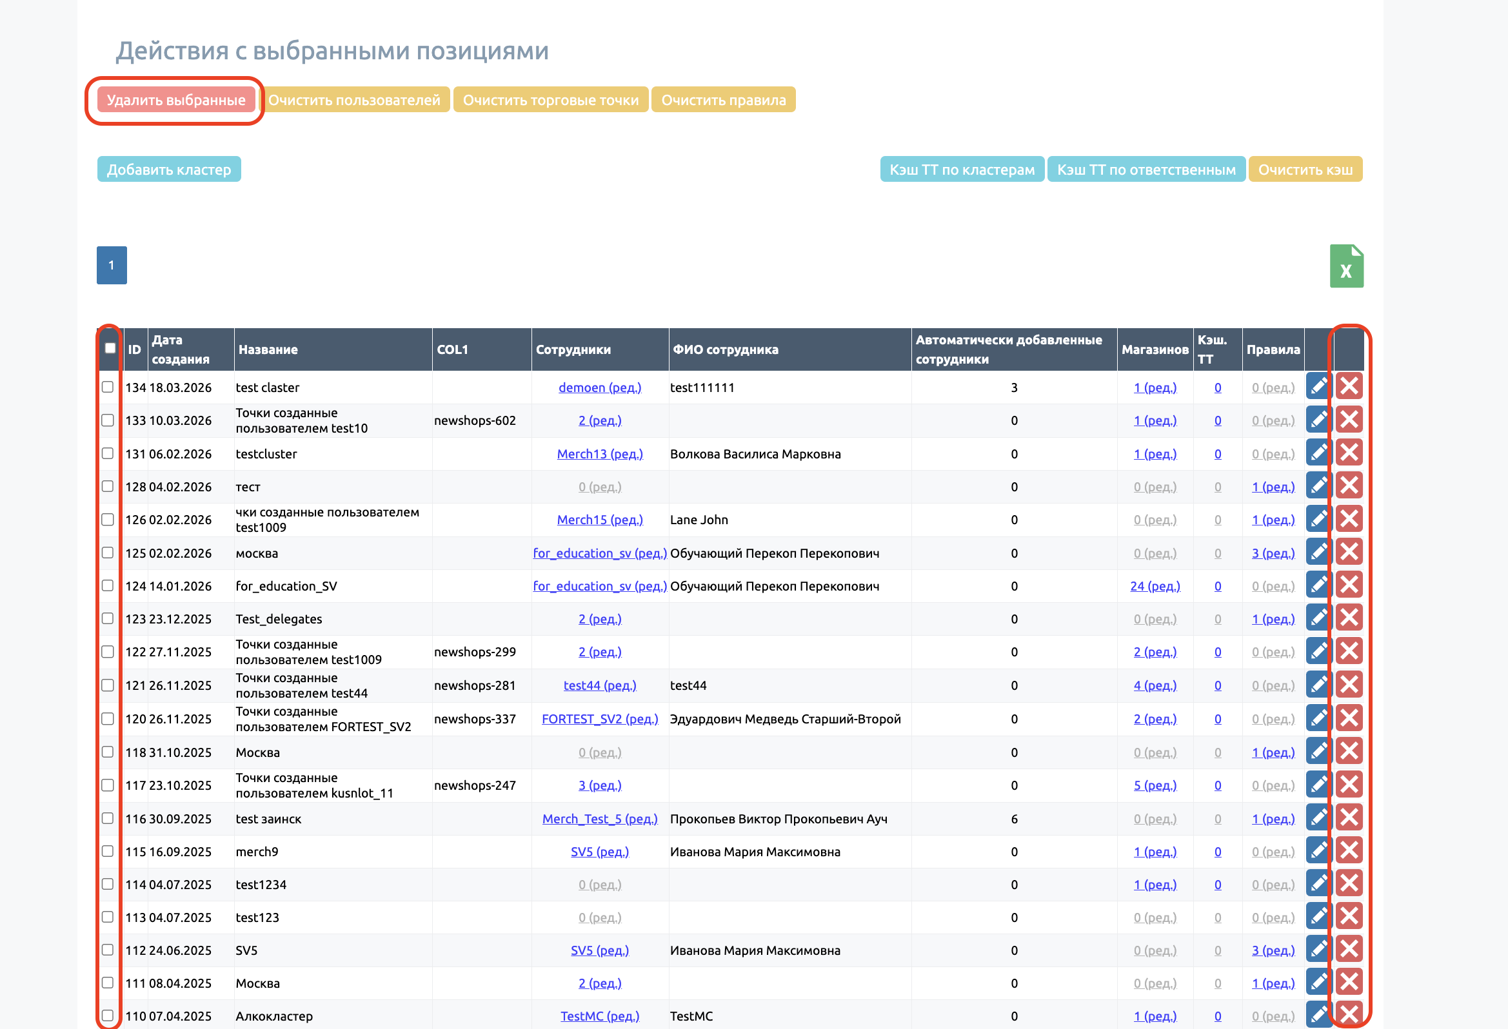Go to page 1 in pagination
Viewport: 1508px width, 1029px height.
pyautogui.click(x=112, y=266)
